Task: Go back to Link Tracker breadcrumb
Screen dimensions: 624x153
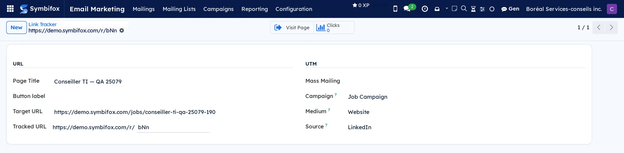Action: tap(43, 24)
